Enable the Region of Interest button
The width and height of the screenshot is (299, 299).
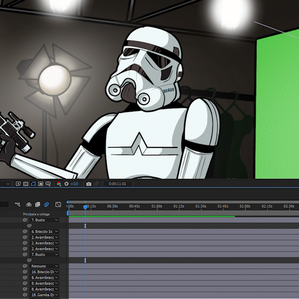click(40, 184)
